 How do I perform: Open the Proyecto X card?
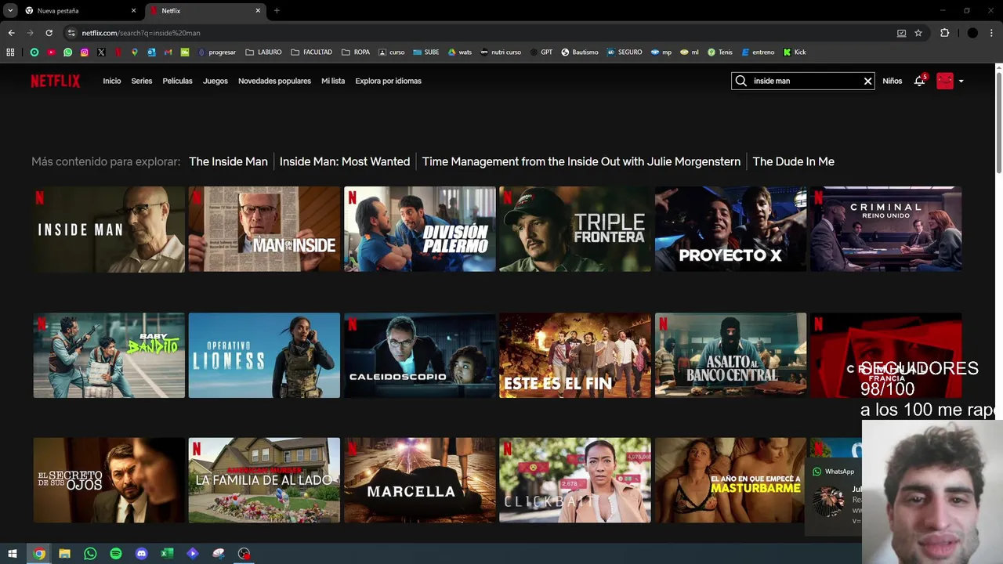(x=730, y=230)
